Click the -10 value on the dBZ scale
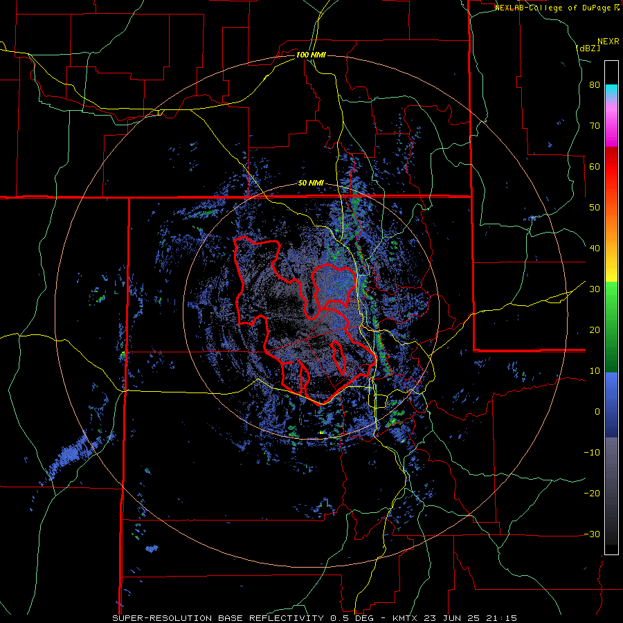The width and height of the screenshot is (623, 623). pyautogui.click(x=592, y=453)
